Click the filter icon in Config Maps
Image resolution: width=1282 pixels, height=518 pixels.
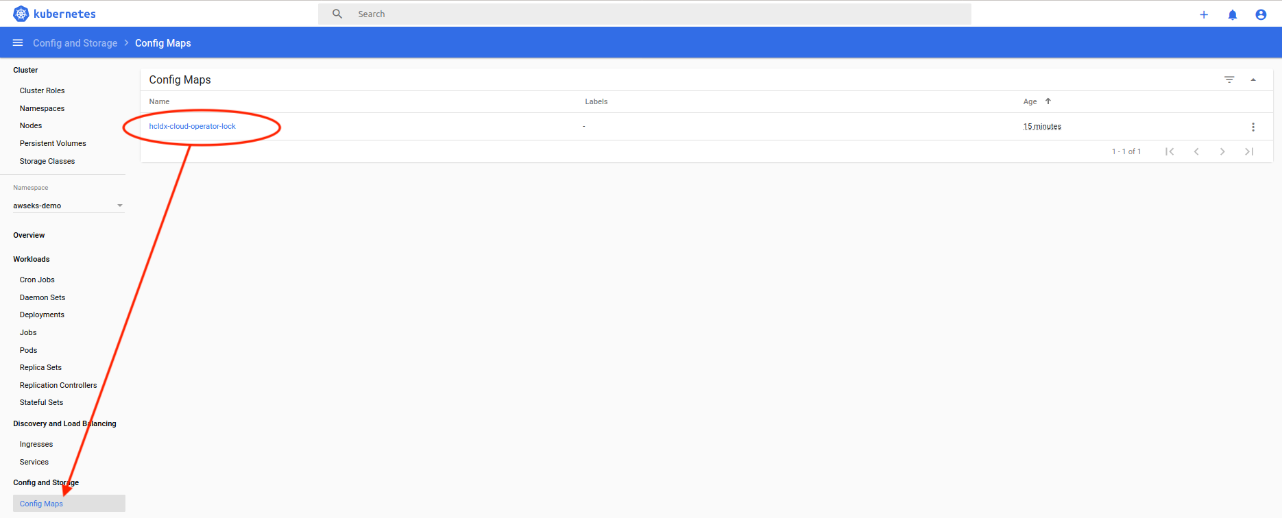click(x=1229, y=79)
